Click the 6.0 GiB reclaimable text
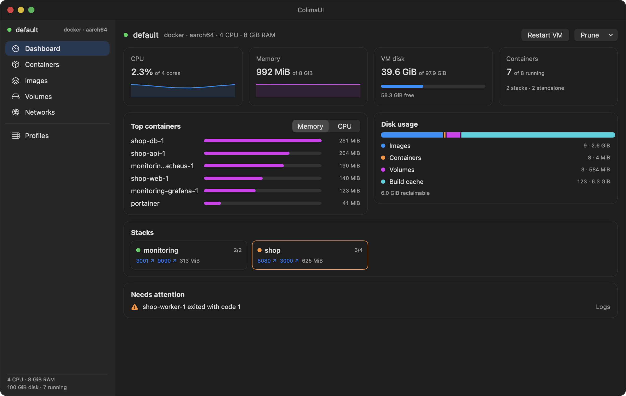 405,193
